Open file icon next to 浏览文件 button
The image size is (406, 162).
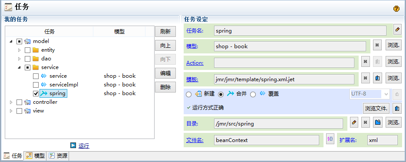click(x=396, y=109)
